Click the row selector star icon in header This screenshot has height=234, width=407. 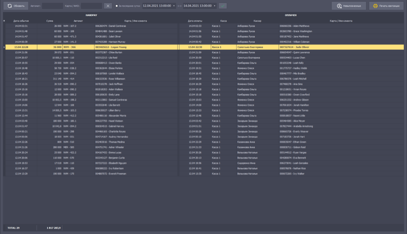point(5,21)
